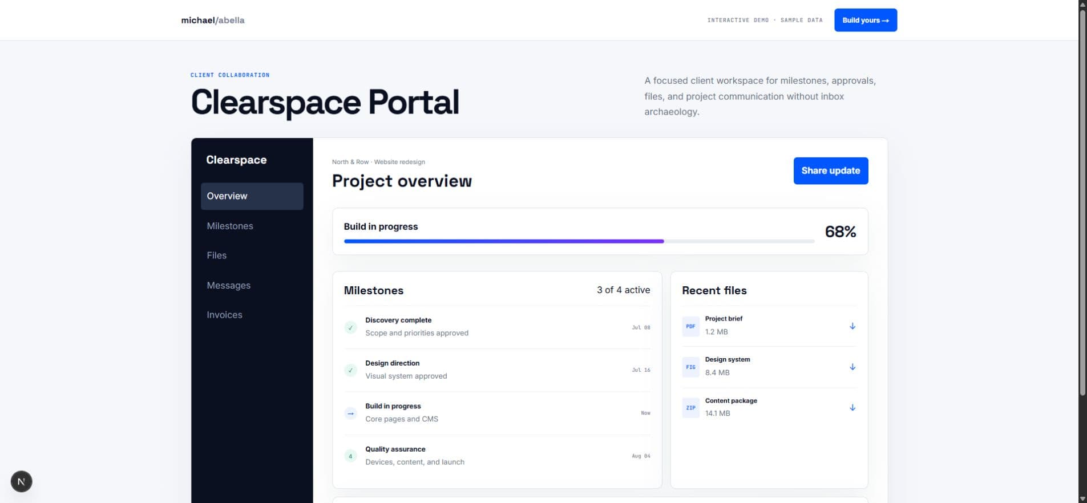Click the Clearspace Portal page title
Viewport: 1087px width, 503px height.
[325, 103]
